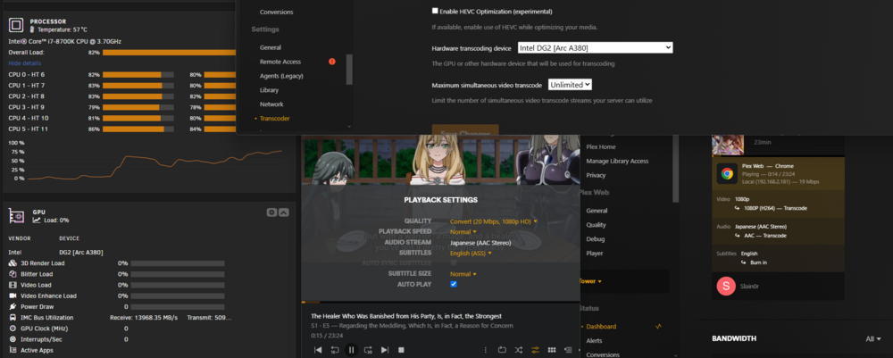The width and height of the screenshot is (893, 358).
Task: Pause the Plex video playback
Action: [351, 350]
